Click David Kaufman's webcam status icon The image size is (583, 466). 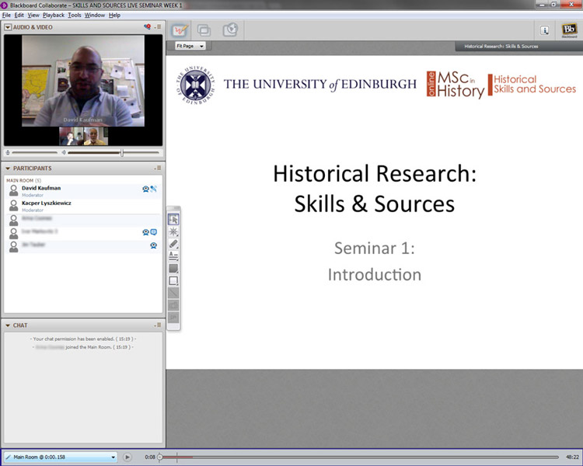click(x=146, y=189)
